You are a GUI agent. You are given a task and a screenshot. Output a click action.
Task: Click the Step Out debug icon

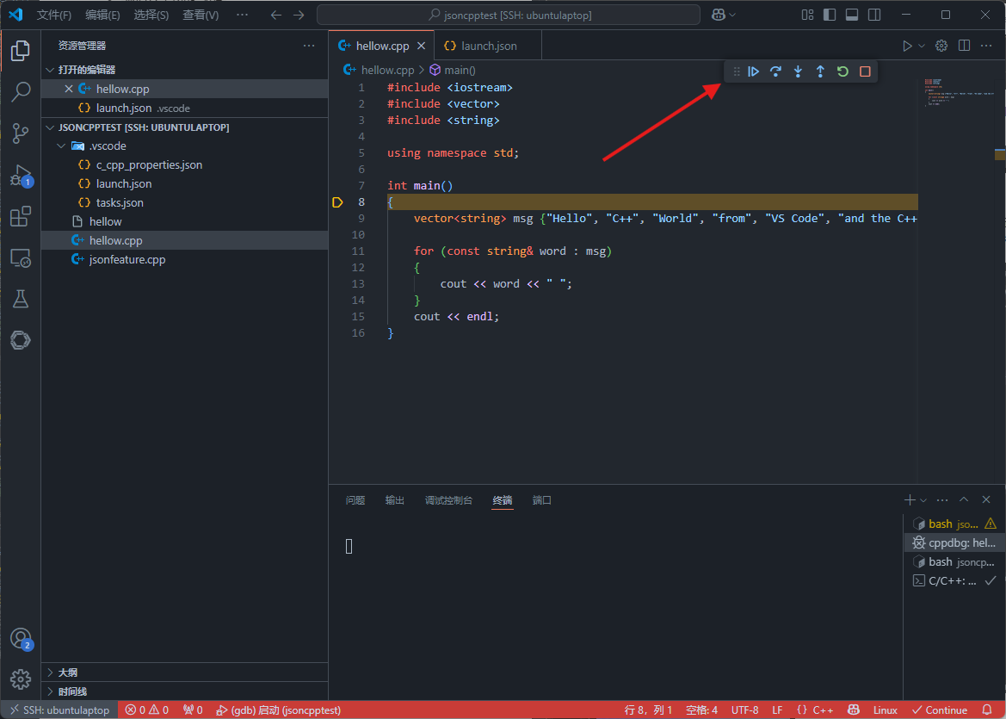pyautogui.click(x=820, y=71)
